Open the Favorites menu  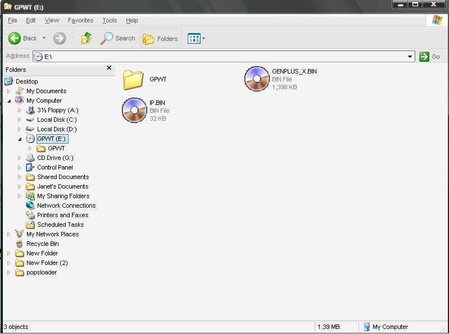81,20
